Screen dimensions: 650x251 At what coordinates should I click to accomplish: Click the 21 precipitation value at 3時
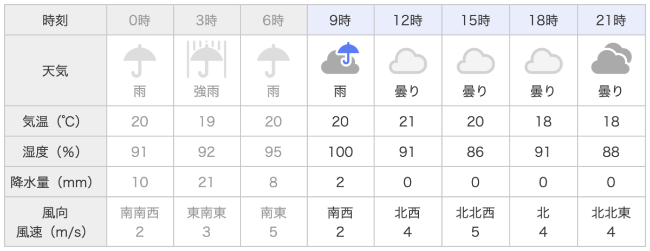click(206, 183)
